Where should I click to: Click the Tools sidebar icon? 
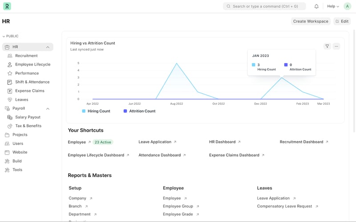point(7,170)
